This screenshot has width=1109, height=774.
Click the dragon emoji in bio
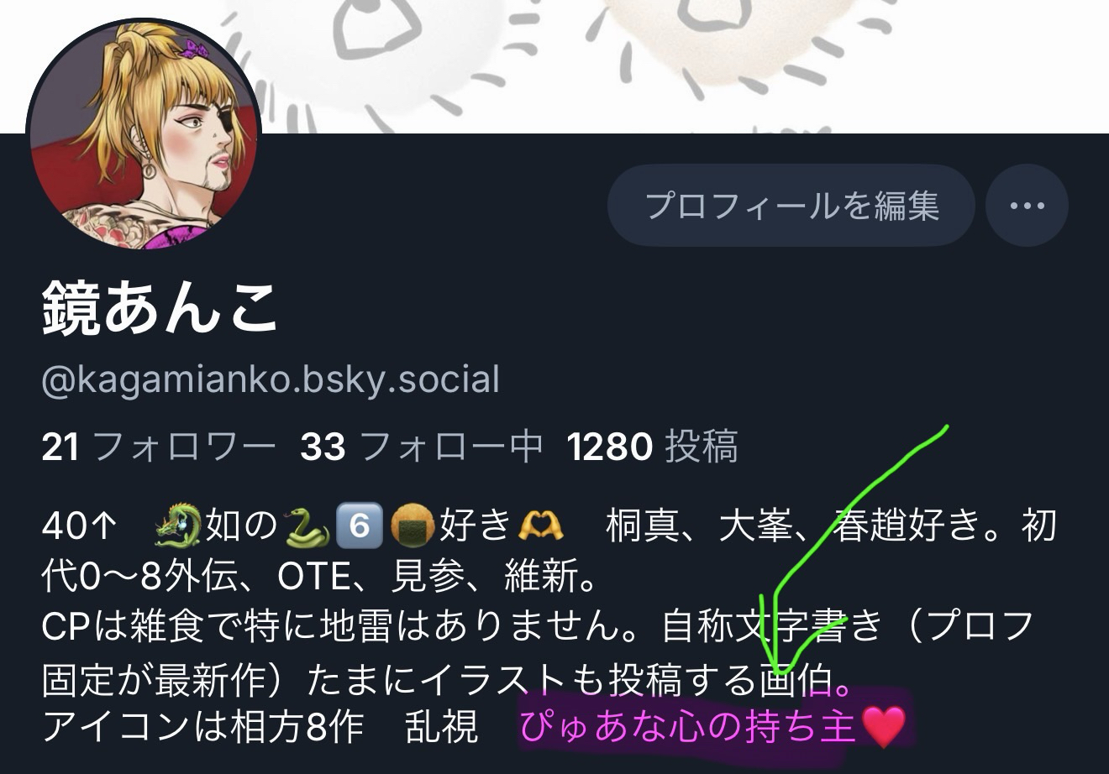tap(178, 526)
